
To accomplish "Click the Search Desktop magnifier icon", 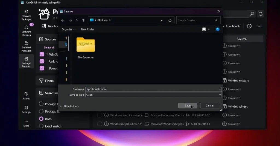I will click(216, 20).
